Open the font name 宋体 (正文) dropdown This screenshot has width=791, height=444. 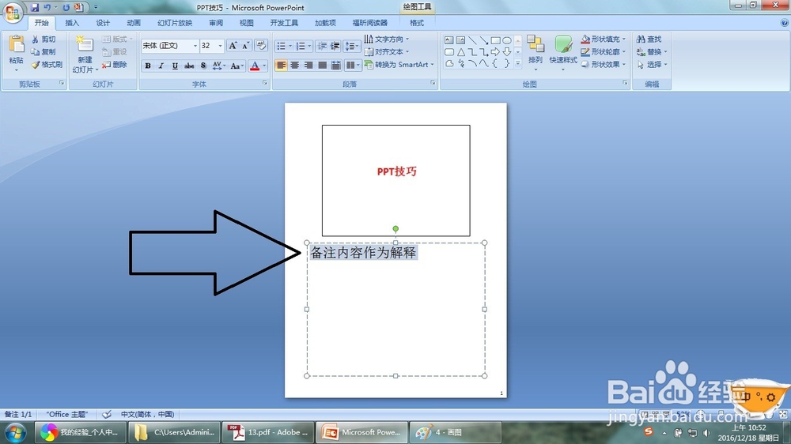click(195, 46)
